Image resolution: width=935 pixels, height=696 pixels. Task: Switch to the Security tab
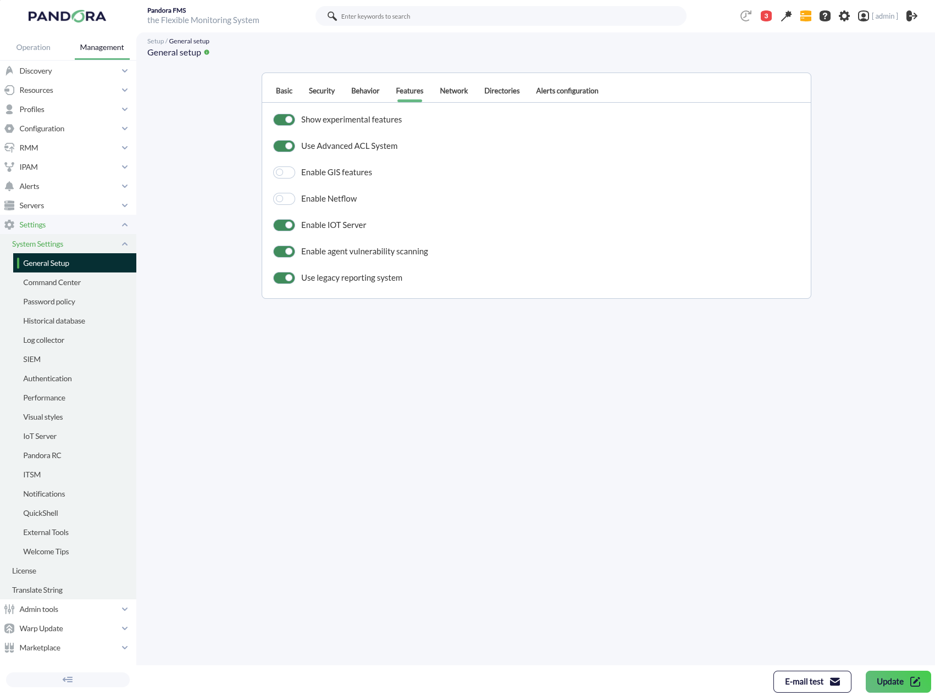pyautogui.click(x=322, y=91)
